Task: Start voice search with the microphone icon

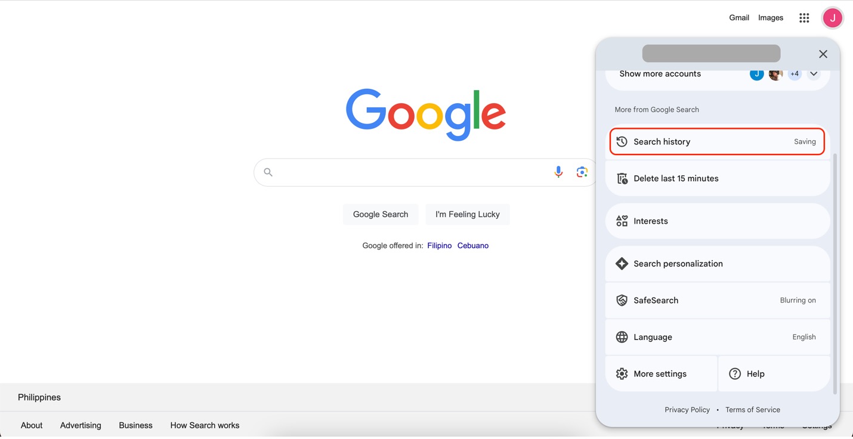Action: [558, 172]
